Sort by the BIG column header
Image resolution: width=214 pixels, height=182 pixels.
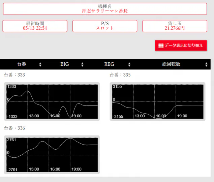[x=65, y=64]
